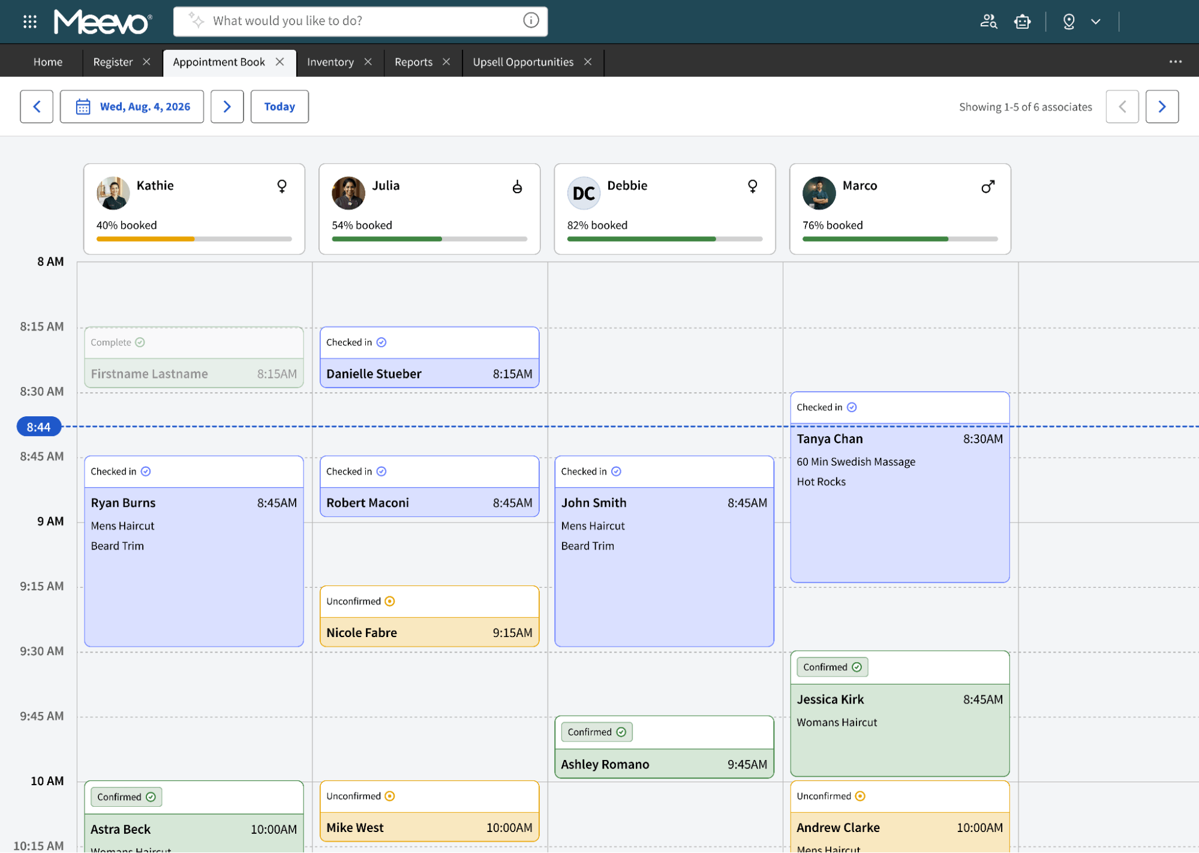Show previous associates page arrow
This screenshot has height=853, width=1199.
point(1122,107)
